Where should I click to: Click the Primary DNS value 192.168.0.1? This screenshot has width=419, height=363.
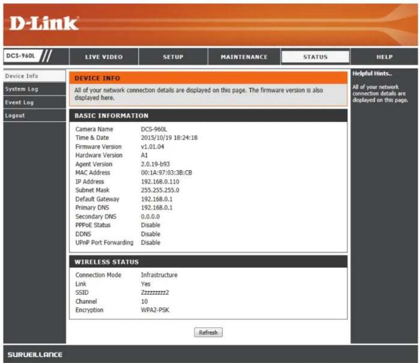(157, 207)
